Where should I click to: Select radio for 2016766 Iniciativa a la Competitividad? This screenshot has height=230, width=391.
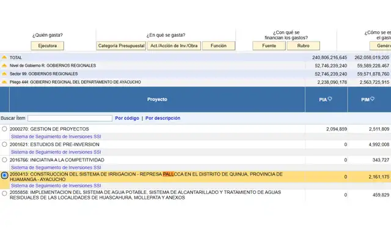pyautogui.click(x=4, y=160)
